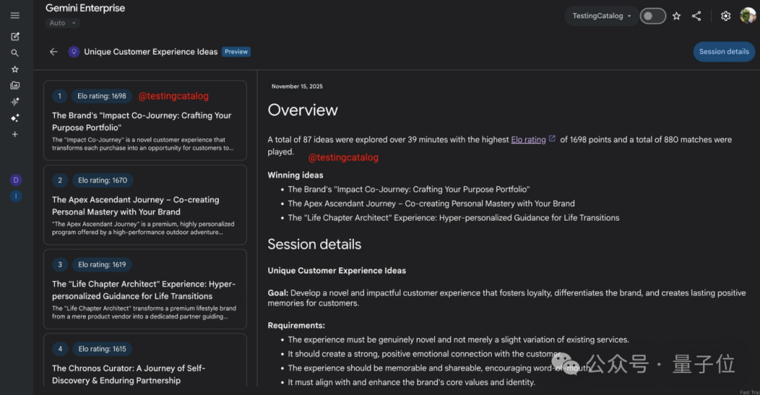Star this session in the top bar
Screen dimensions: 760x395
coord(676,16)
